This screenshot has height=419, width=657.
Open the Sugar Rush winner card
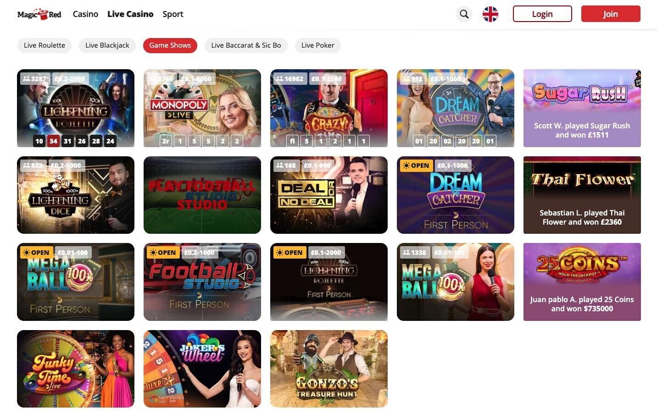pos(582,108)
